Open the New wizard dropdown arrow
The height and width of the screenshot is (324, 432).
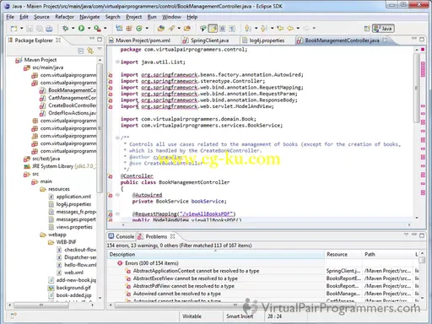click(x=21, y=28)
